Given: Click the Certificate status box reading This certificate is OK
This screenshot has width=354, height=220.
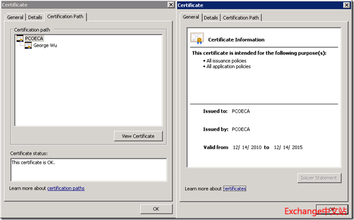Looking at the screenshot, I should (x=88, y=170).
